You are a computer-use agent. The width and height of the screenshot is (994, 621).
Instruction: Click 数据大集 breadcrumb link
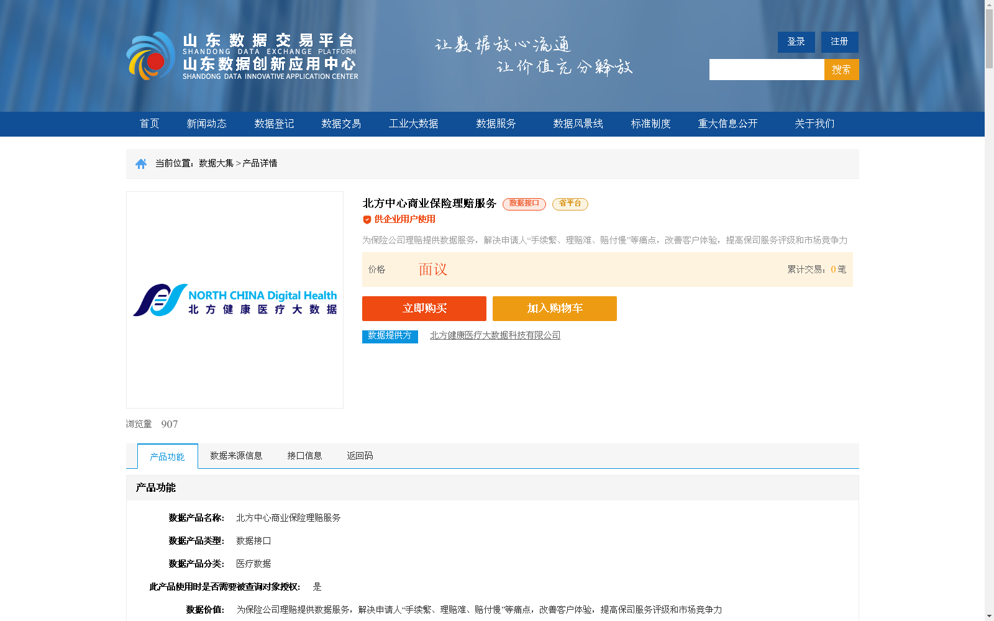click(x=216, y=163)
